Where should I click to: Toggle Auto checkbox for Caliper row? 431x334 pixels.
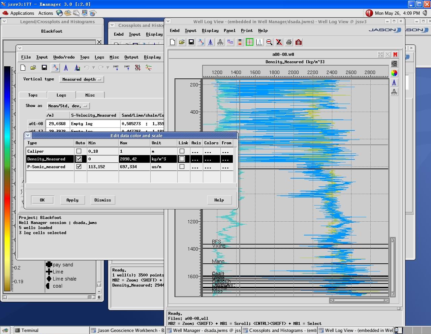[x=79, y=151]
